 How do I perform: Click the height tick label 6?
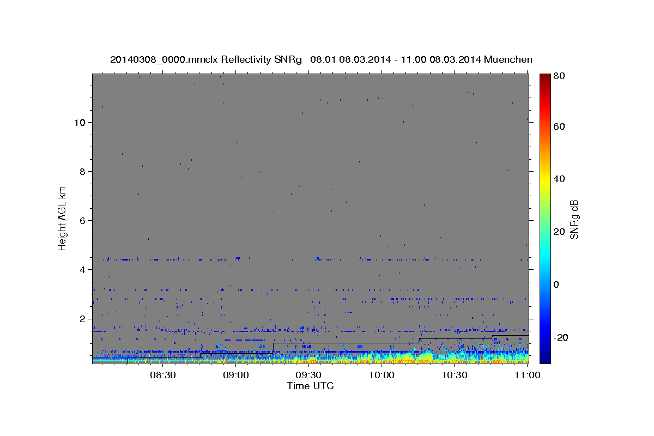tap(81, 220)
